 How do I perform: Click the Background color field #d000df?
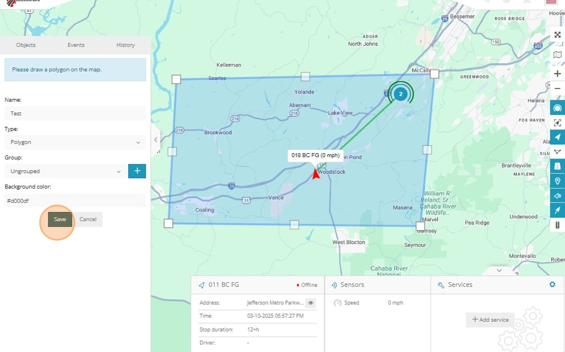pyautogui.click(x=75, y=200)
